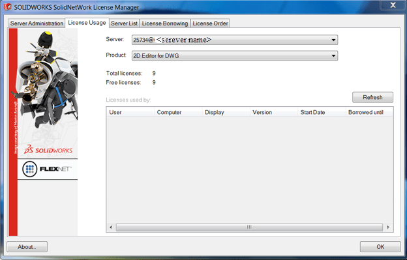
Task: Expand the Server dropdown list
Action: [x=235, y=40]
